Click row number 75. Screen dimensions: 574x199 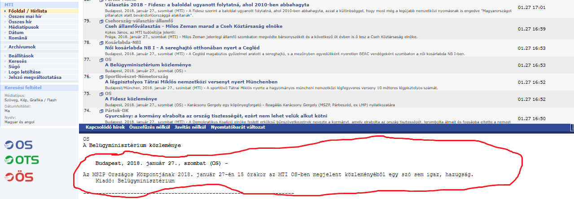pos(87,94)
